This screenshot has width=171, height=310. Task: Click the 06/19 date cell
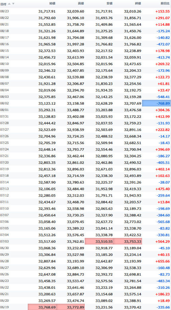tap(4, 307)
